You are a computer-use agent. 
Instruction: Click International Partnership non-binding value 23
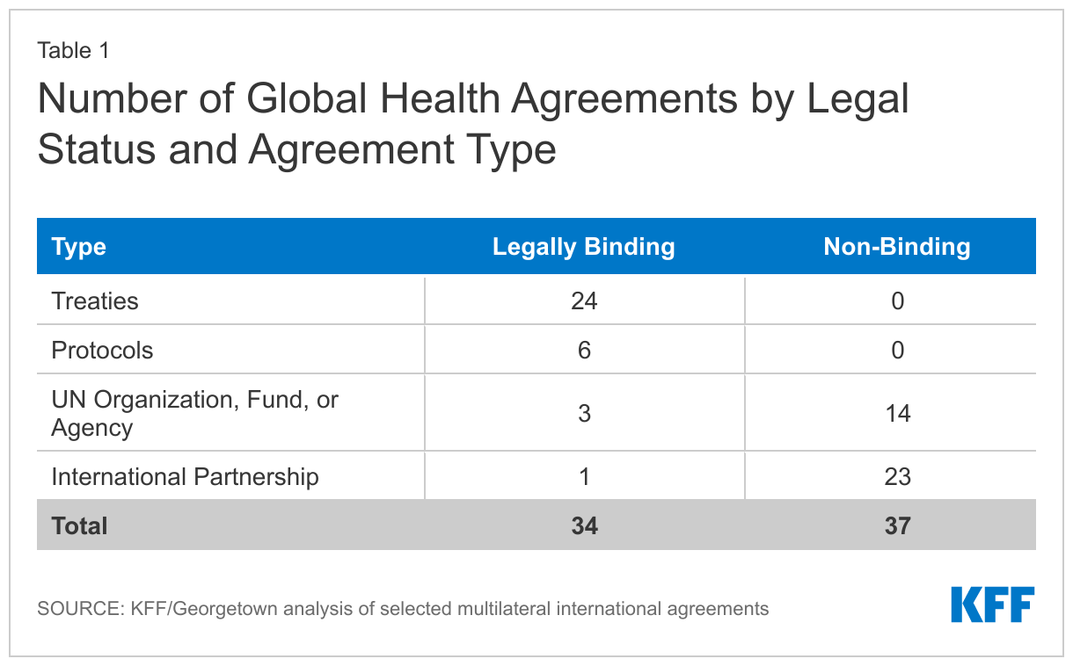(x=897, y=477)
